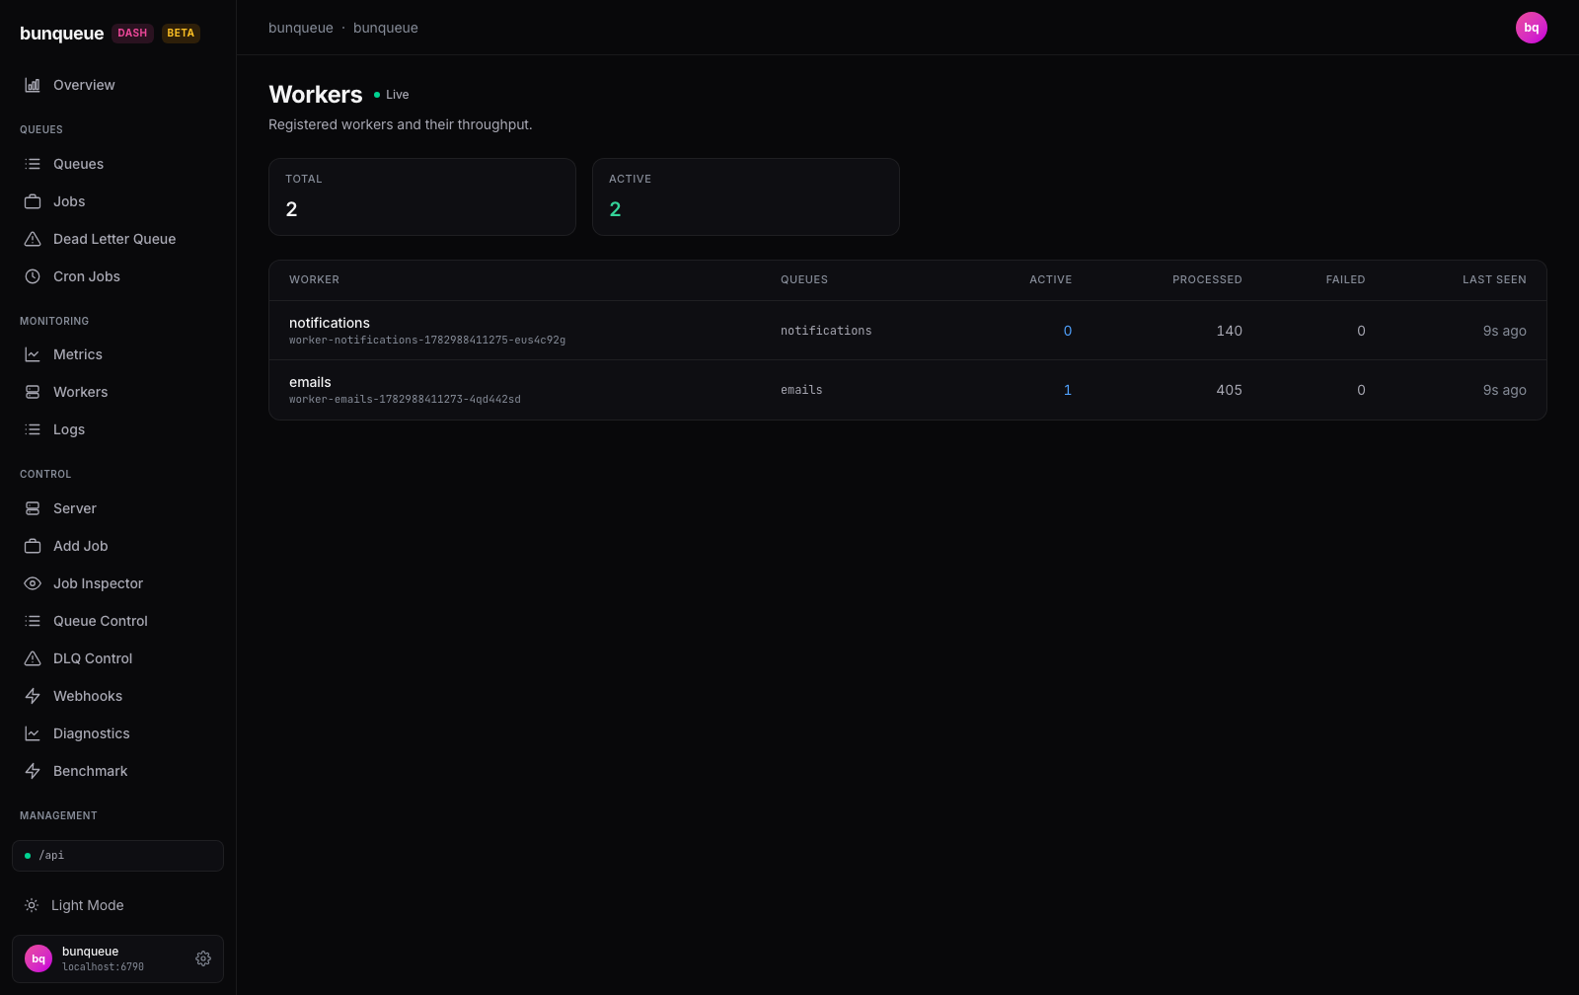Open the bunqueue localhost:6790 account card
This screenshot has height=995, width=1579.
(x=117, y=958)
